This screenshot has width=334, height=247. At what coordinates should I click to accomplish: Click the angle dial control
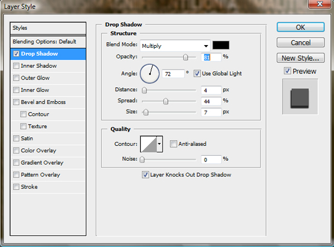pos(150,73)
